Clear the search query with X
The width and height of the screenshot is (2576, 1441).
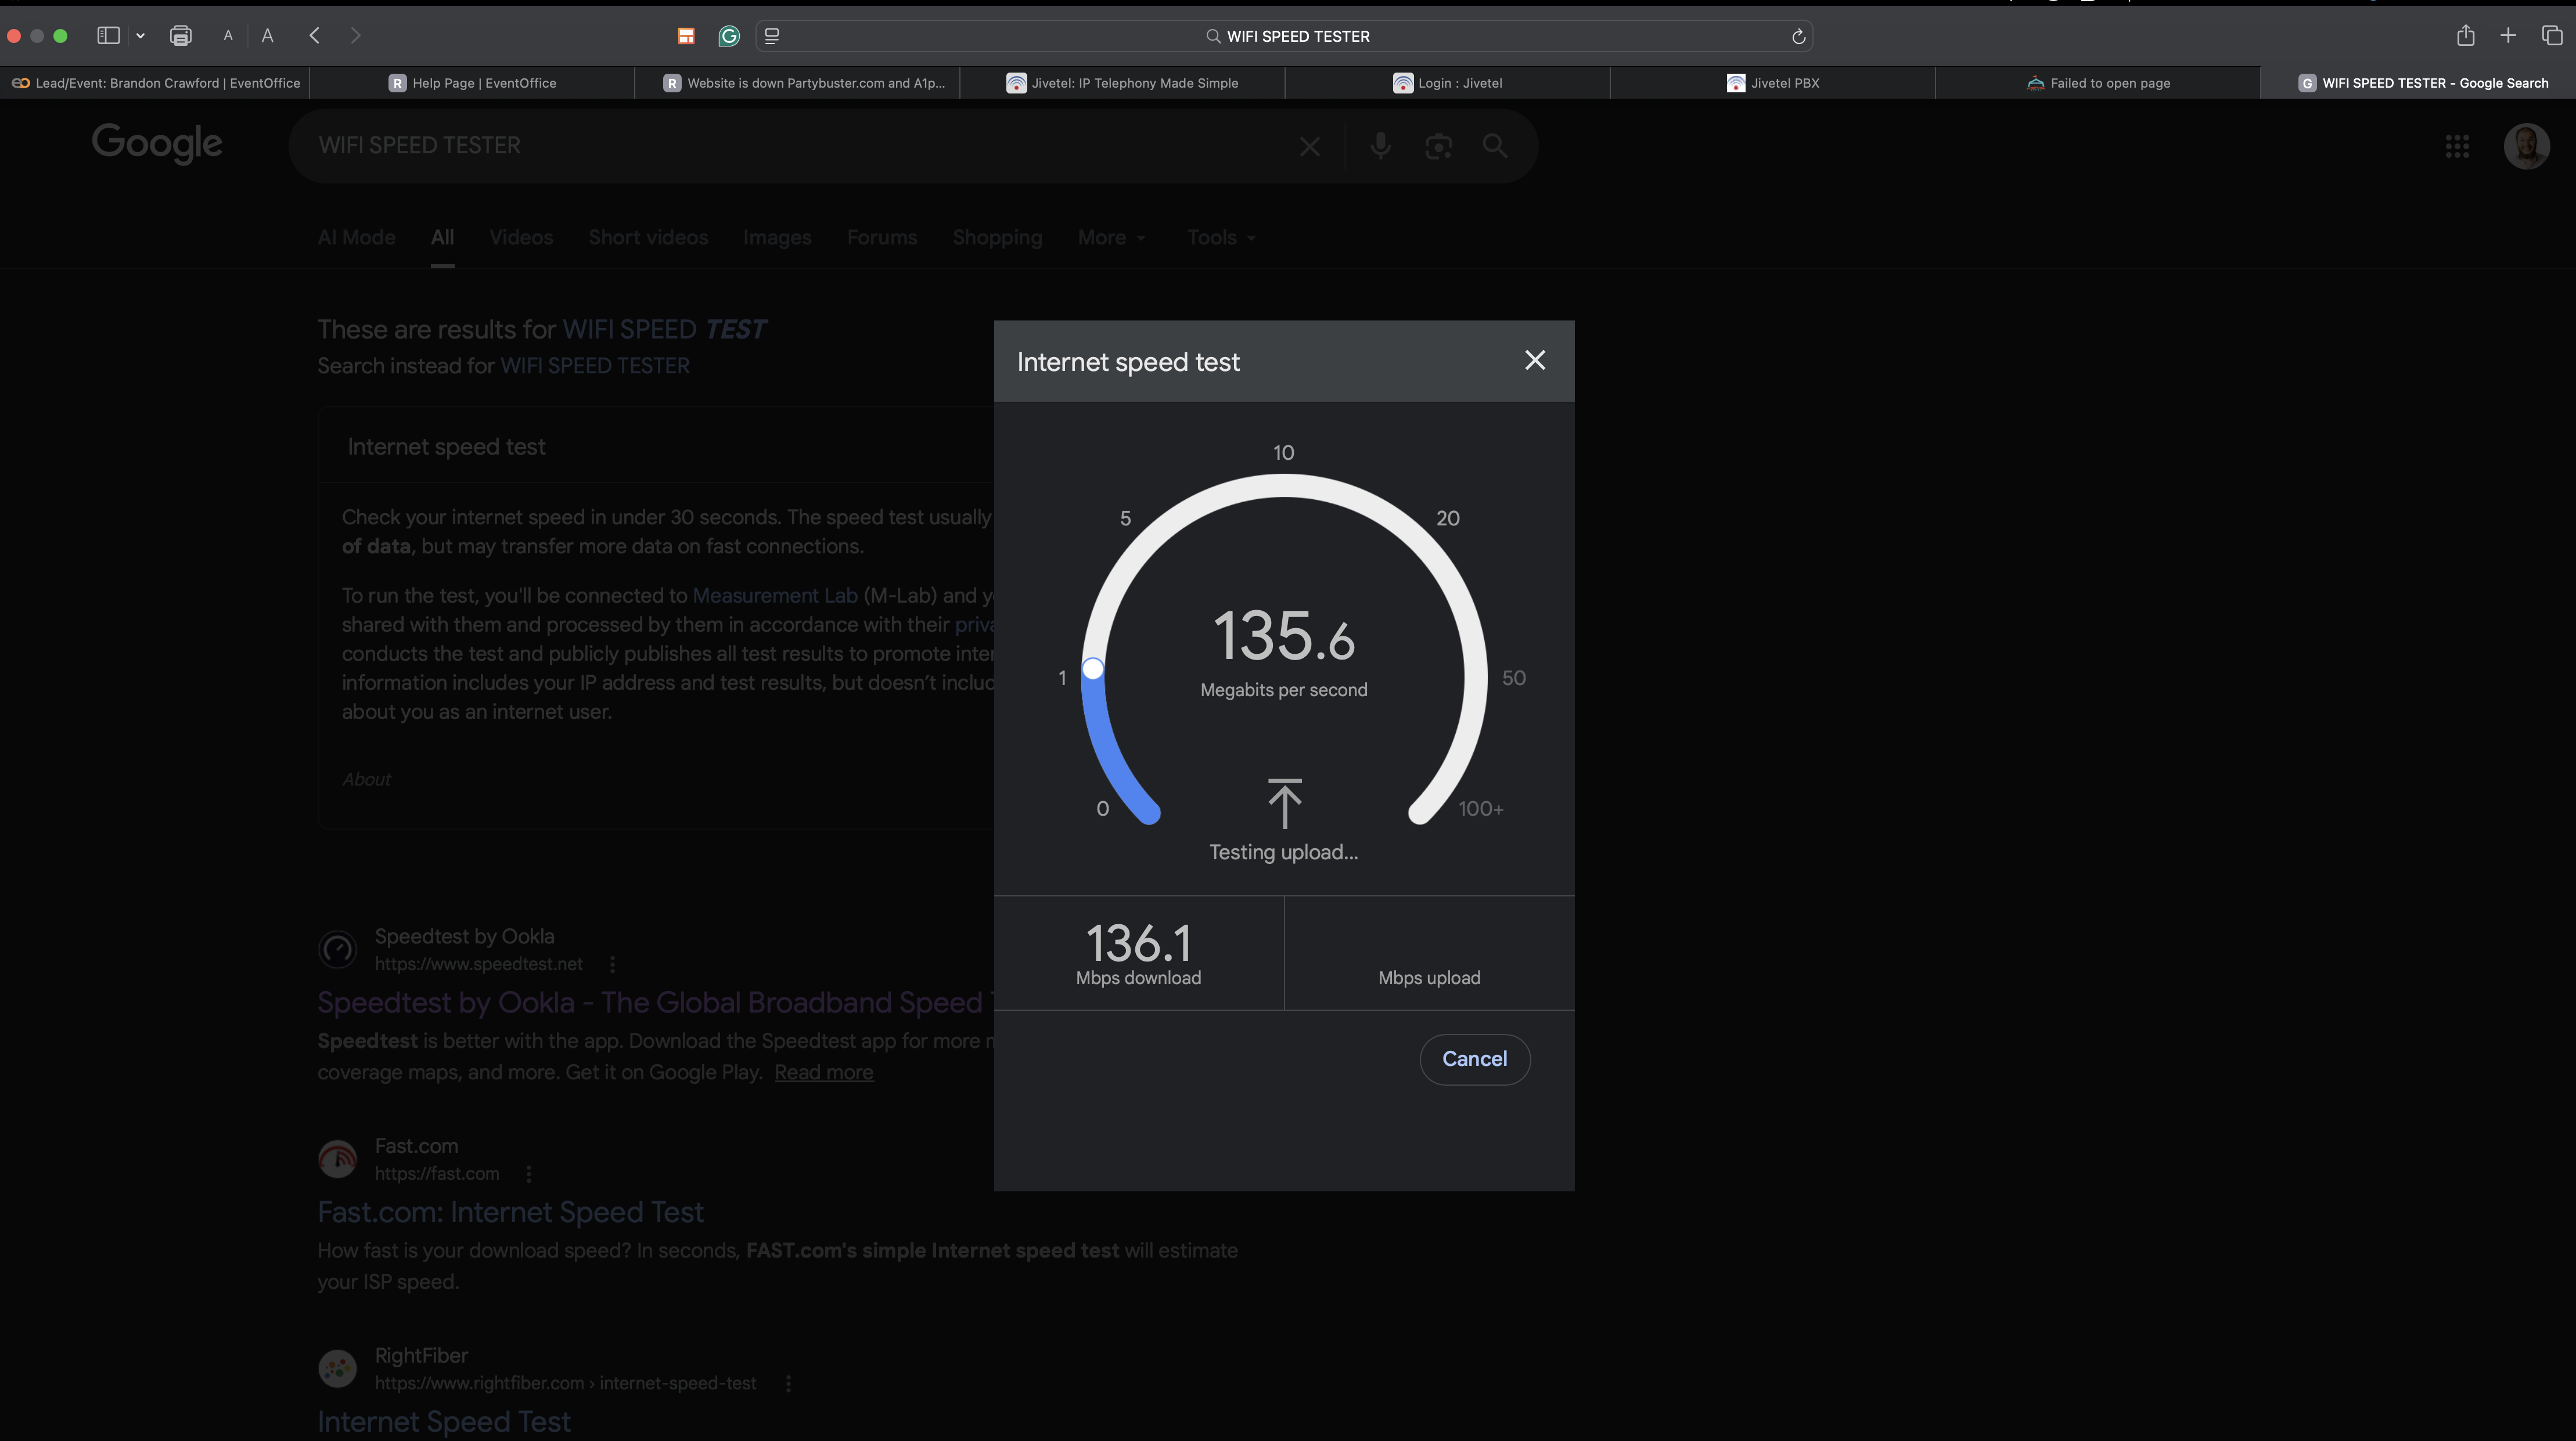pyautogui.click(x=1309, y=147)
